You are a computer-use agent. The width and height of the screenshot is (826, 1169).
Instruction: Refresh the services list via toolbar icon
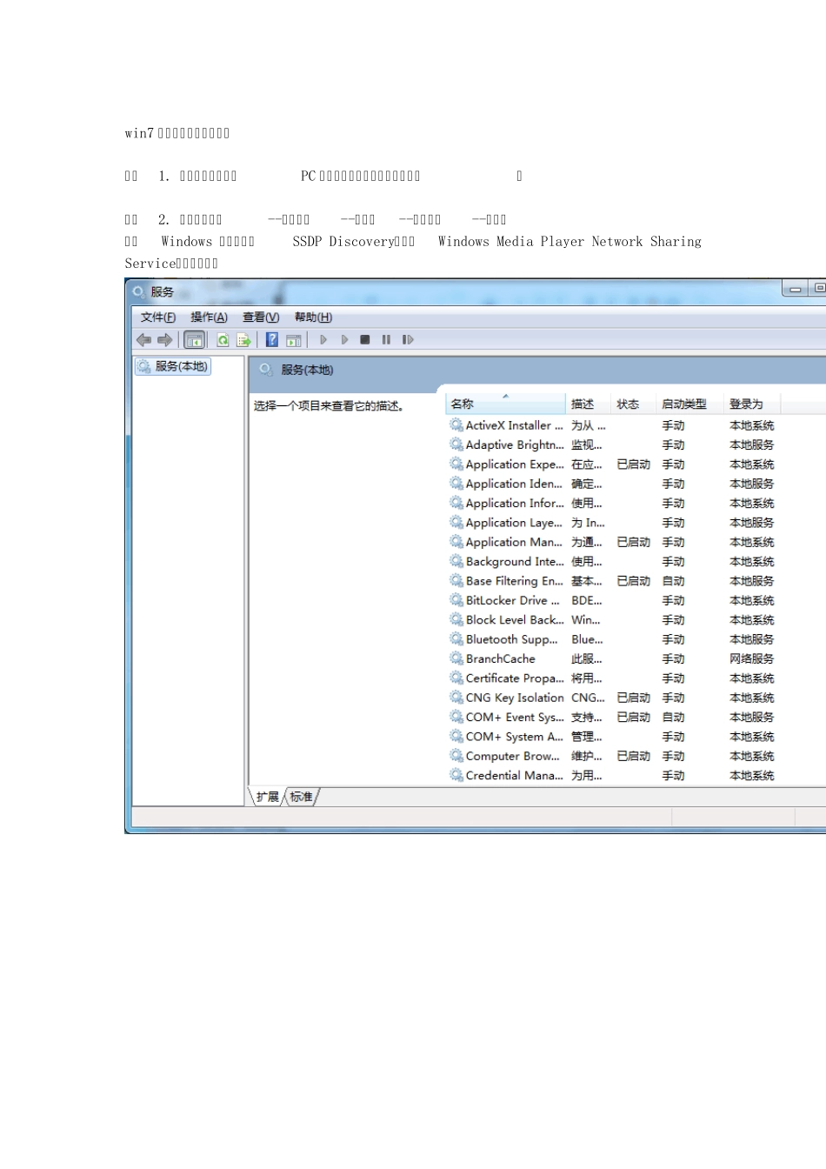click(223, 340)
